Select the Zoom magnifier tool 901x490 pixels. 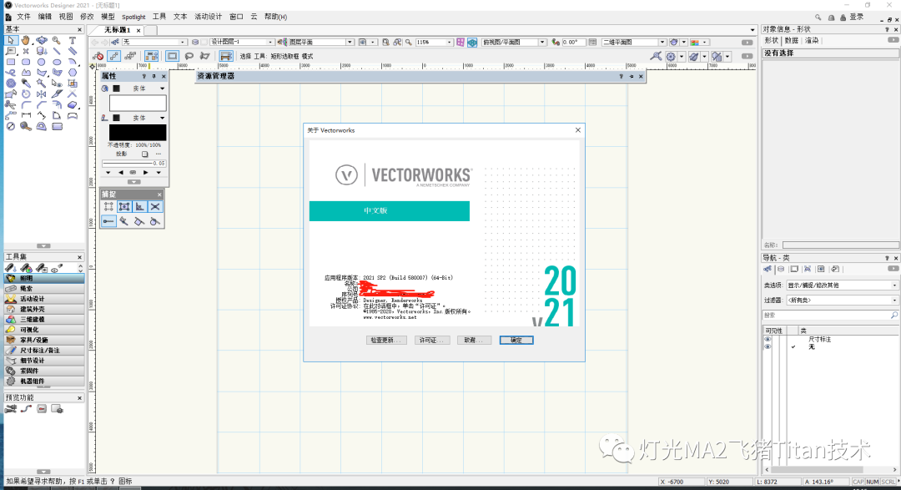pyautogui.click(x=57, y=40)
